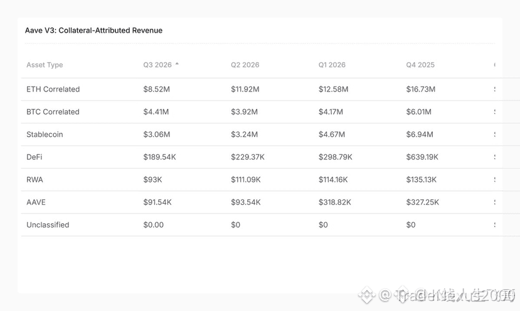Click the $189.54K DeFi Q3 value
Screen dimensions: 520x311
pyautogui.click(x=159, y=157)
